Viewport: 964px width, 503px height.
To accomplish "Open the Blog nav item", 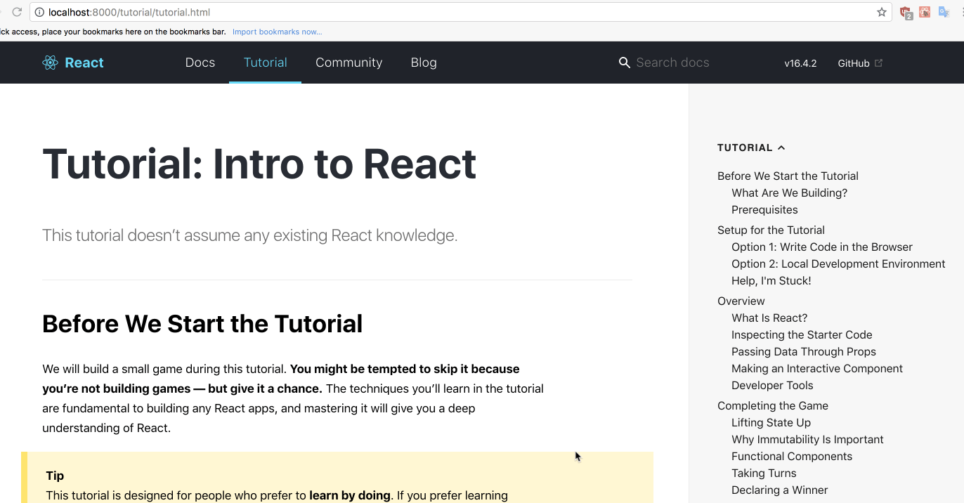I will (424, 63).
